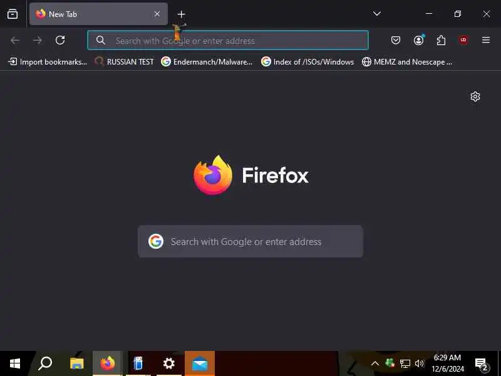501x376 pixels.
Task: Open the notification action center
Action: click(482, 364)
